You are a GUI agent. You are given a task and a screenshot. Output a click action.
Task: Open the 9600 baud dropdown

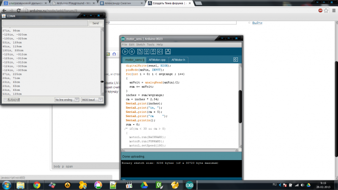pyautogui.click(x=92, y=100)
